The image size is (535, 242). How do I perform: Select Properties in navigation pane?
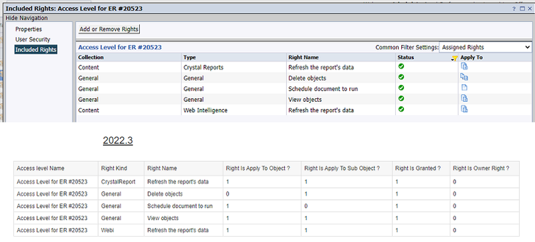pos(29,29)
